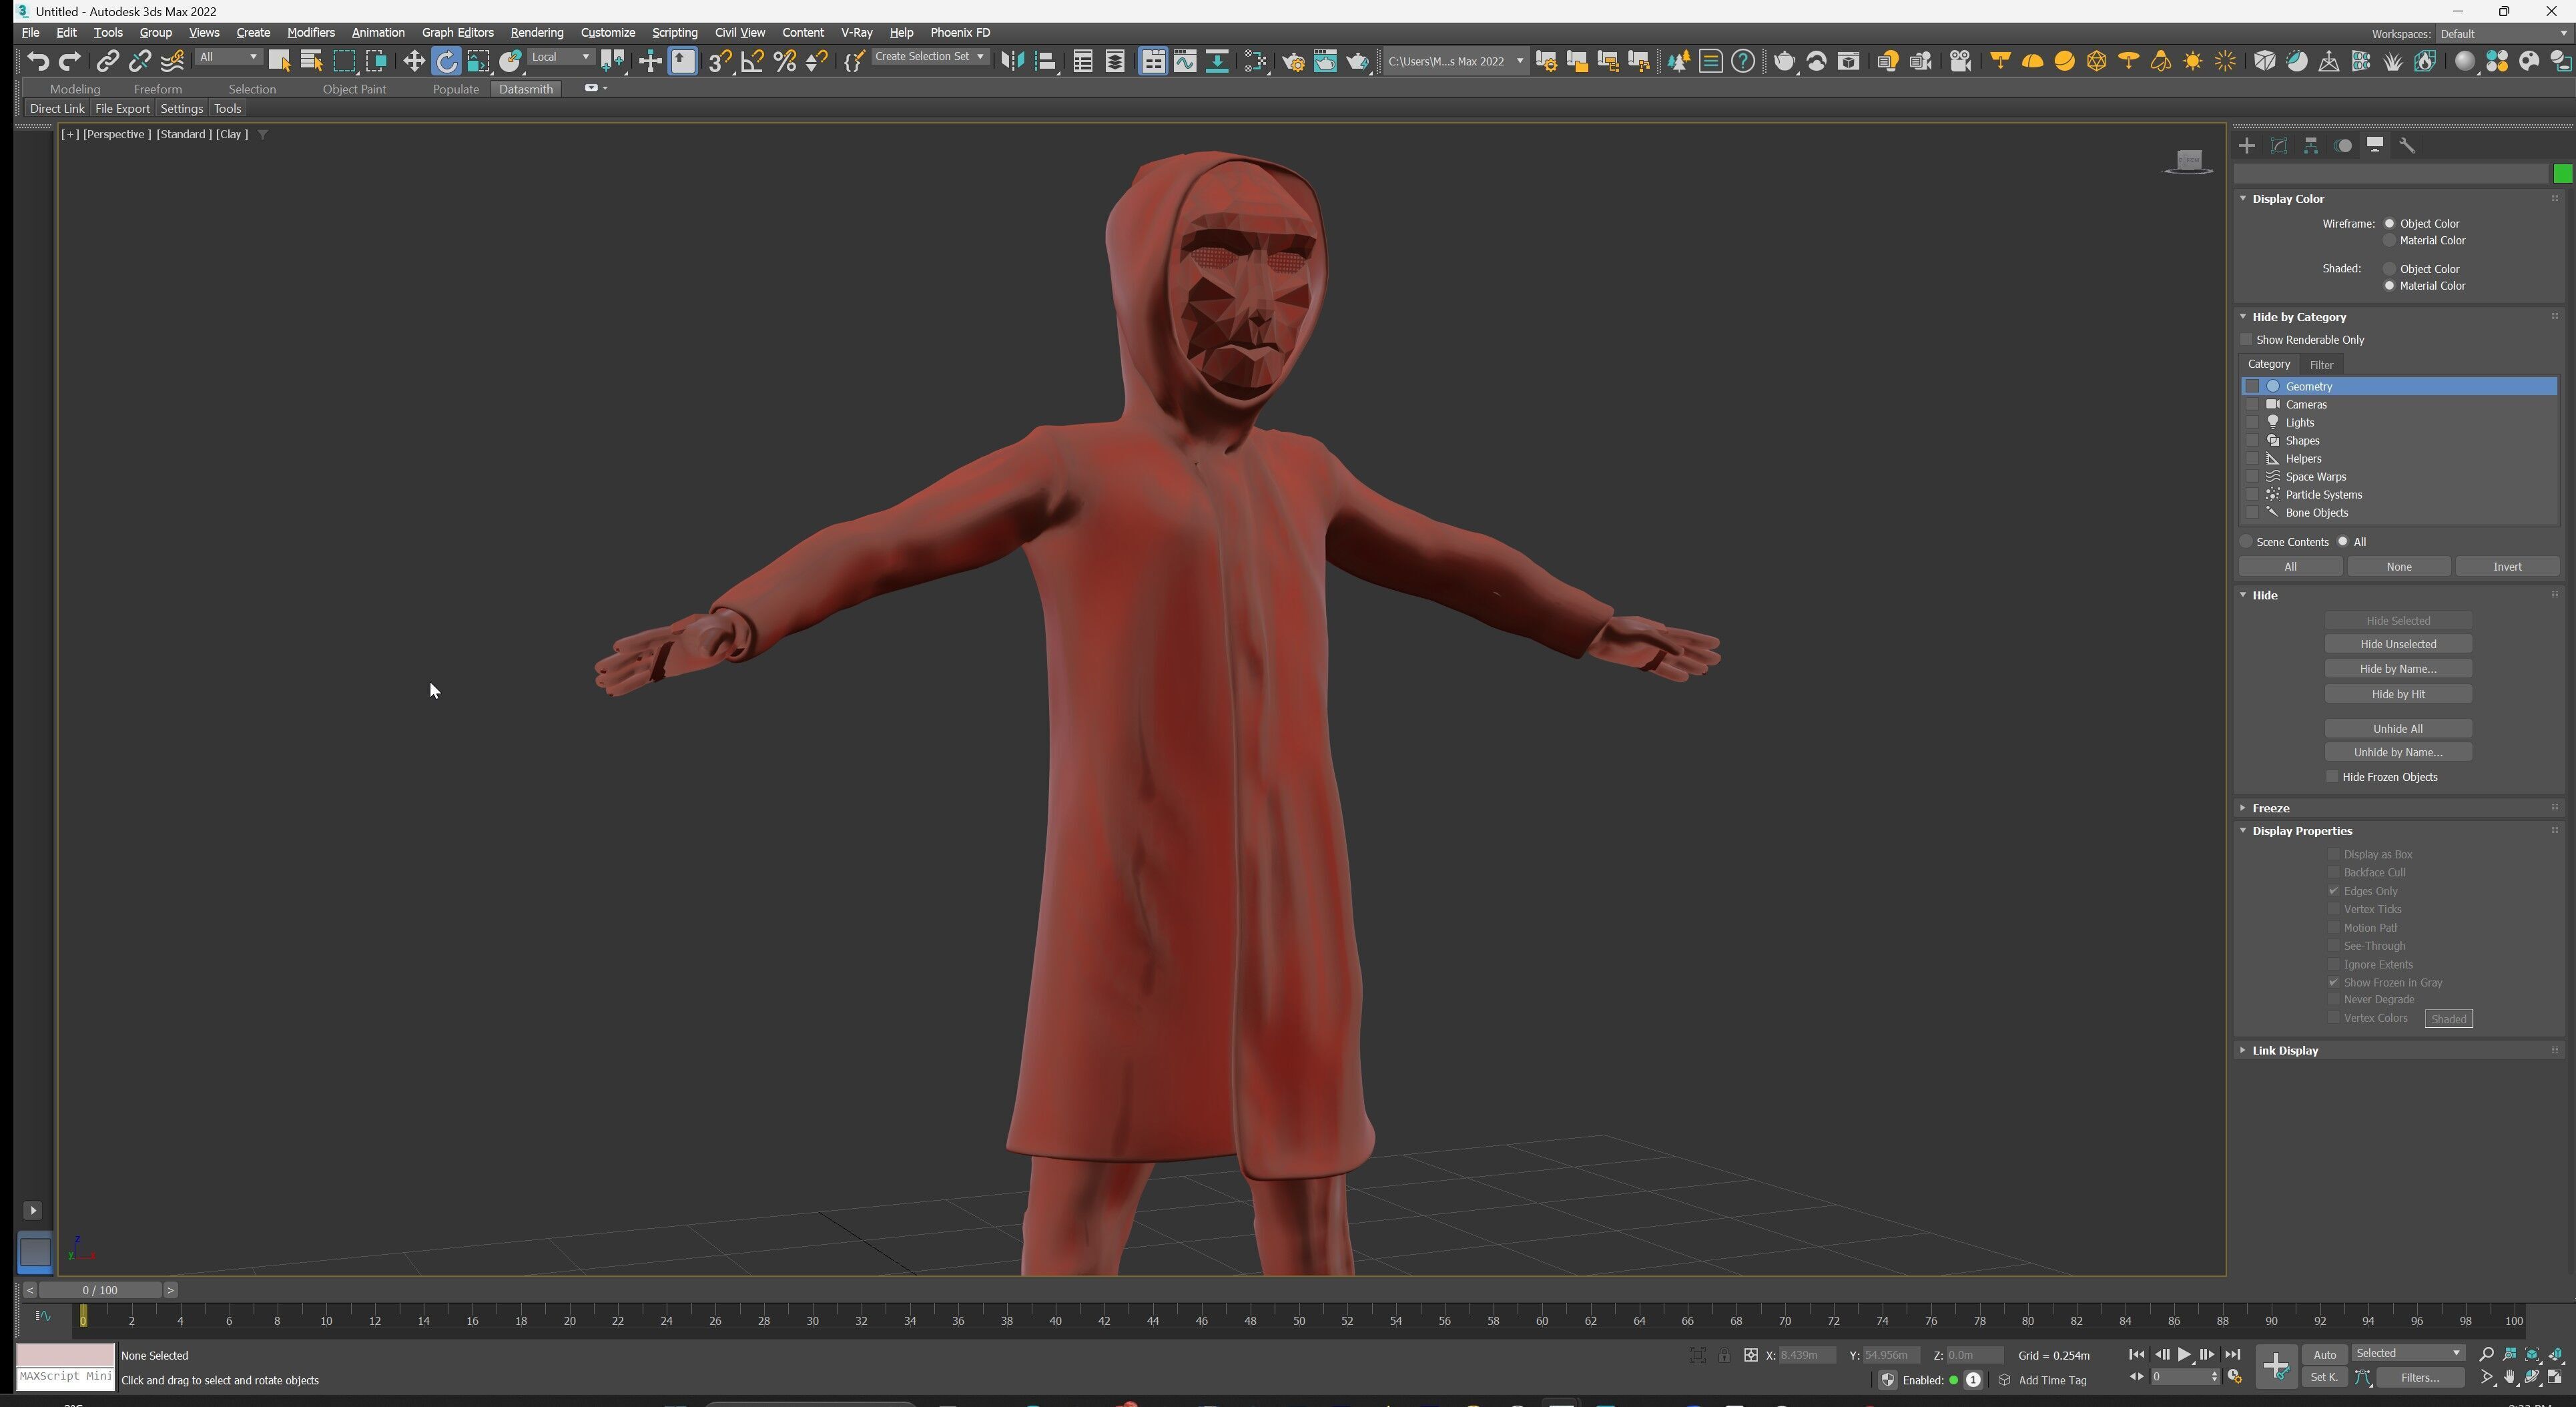Image resolution: width=2576 pixels, height=1407 pixels.
Task: Open the Hierarchy command panel tab
Action: click(2311, 146)
